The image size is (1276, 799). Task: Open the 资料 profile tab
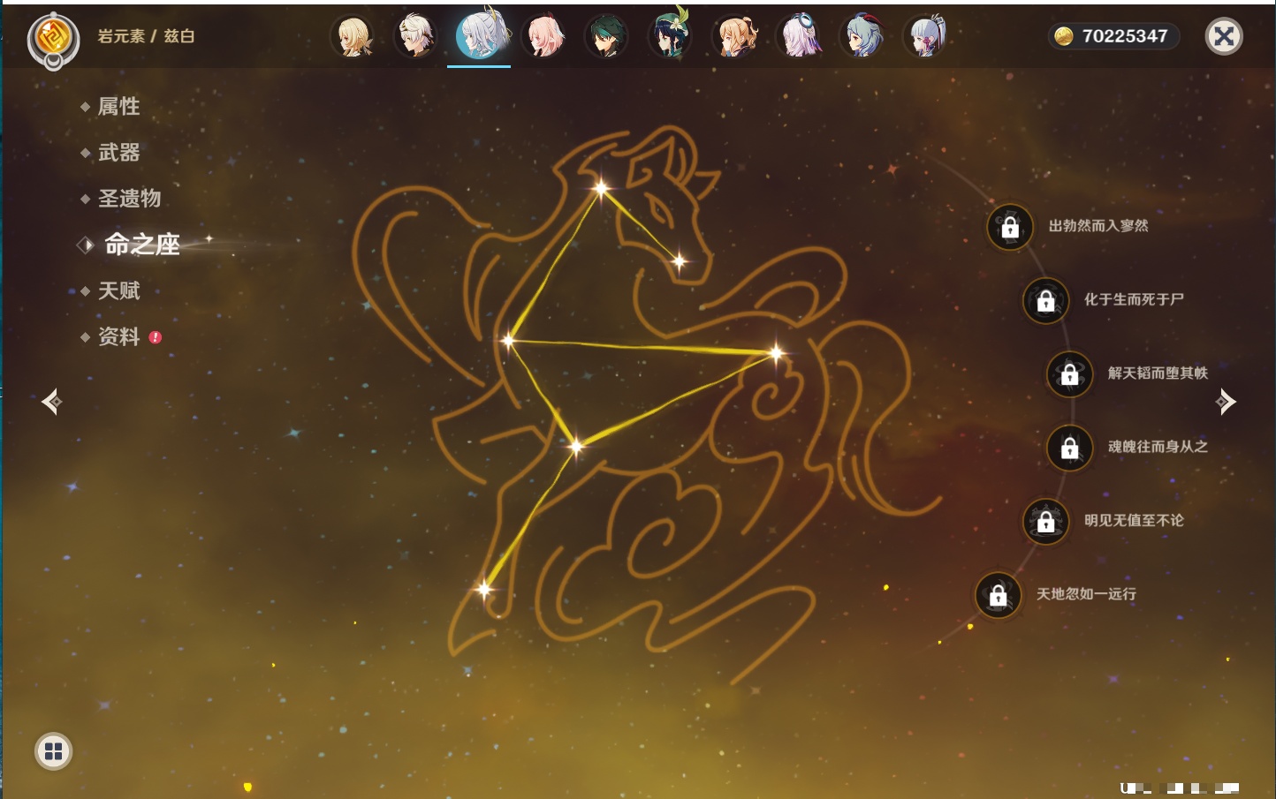pos(118,336)
